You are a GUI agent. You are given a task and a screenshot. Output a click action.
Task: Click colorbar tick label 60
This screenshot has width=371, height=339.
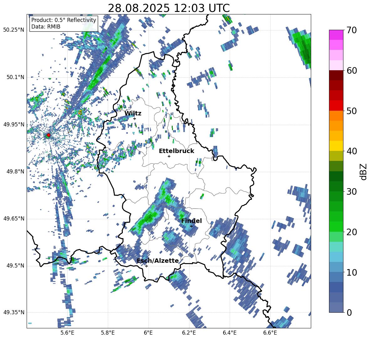(x=352, y=71)
